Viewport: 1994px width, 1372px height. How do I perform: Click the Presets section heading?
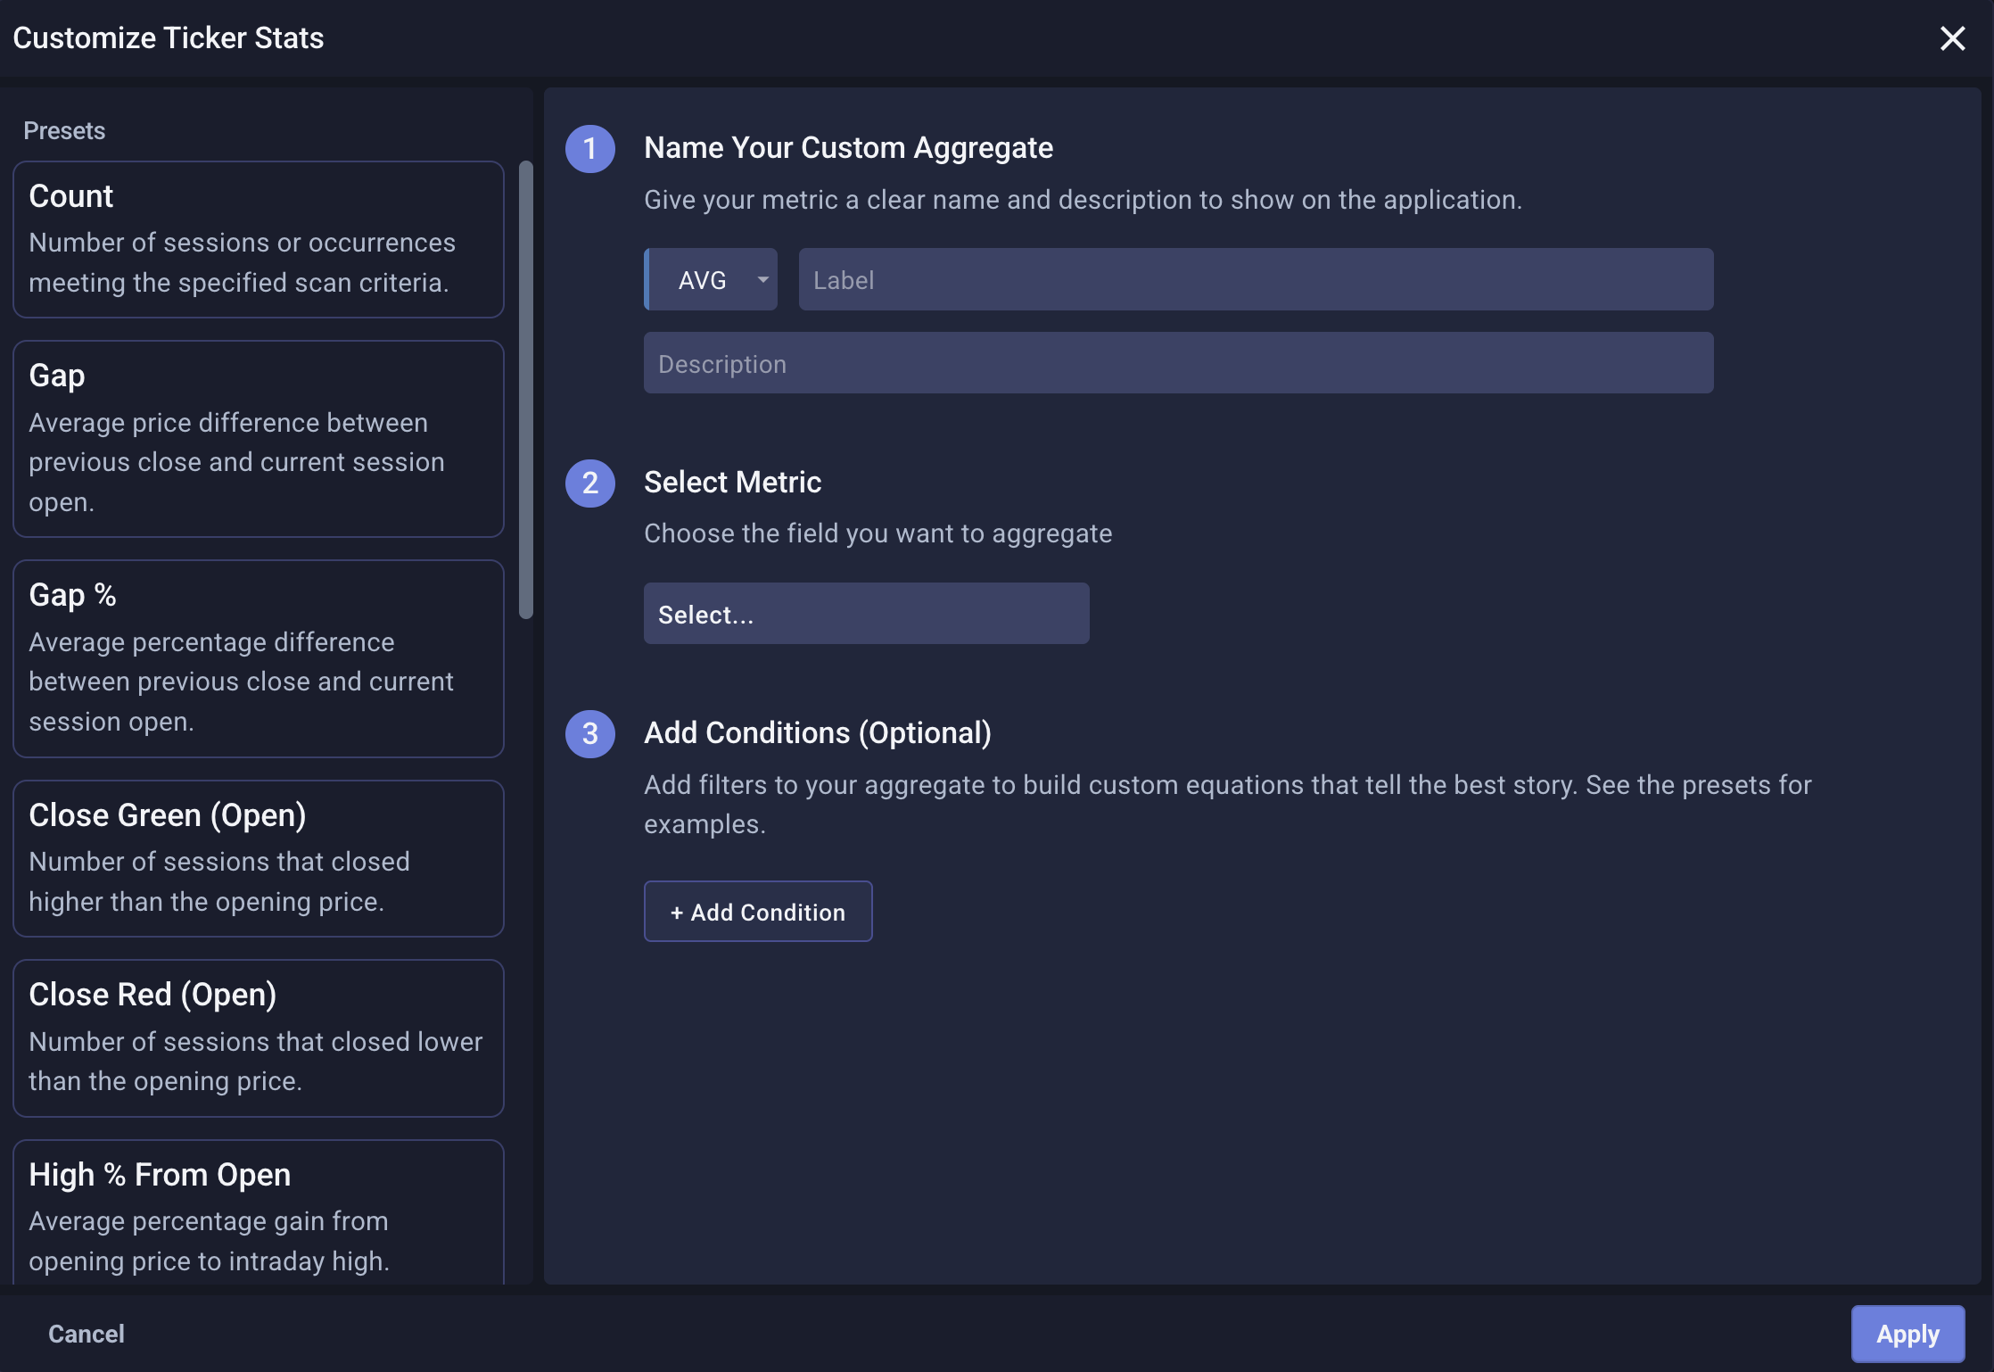click(x=63, y=129)
